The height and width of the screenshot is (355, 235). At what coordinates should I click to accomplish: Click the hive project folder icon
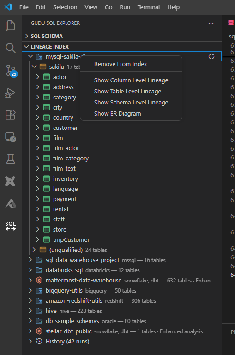pos(39,311)
